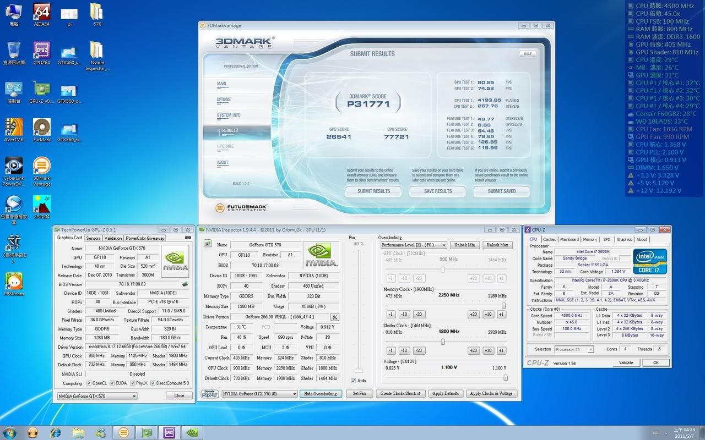
Task: Open the NVIDIA Inspector GPU selection dropdown
Action: click(x=259, y=394)
